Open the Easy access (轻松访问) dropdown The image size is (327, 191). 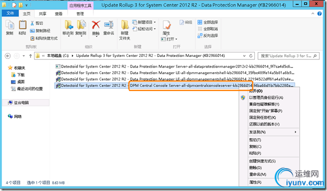[144, 29]
